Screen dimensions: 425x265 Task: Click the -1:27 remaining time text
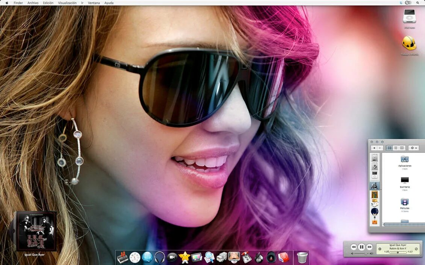[410, 252]
